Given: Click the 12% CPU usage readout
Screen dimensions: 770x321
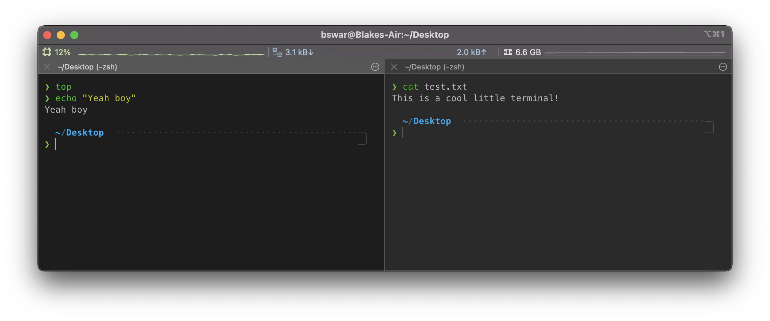Looking at the screenshot, I should click(x=62, y=52).
